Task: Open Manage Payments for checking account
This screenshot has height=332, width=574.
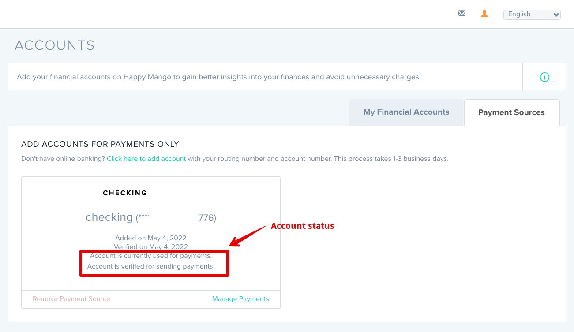Action: (240, 299)
